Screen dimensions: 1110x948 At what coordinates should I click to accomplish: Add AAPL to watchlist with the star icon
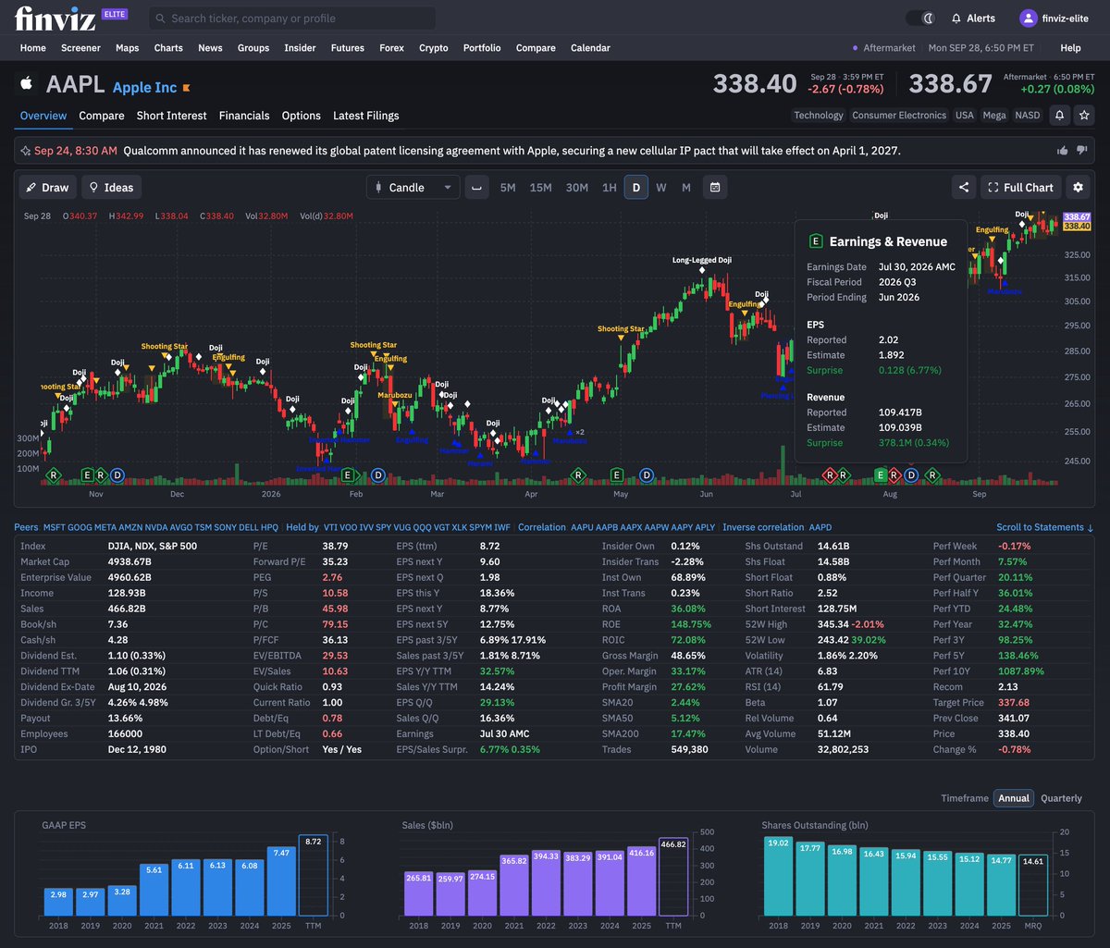tap(1083, 116)
